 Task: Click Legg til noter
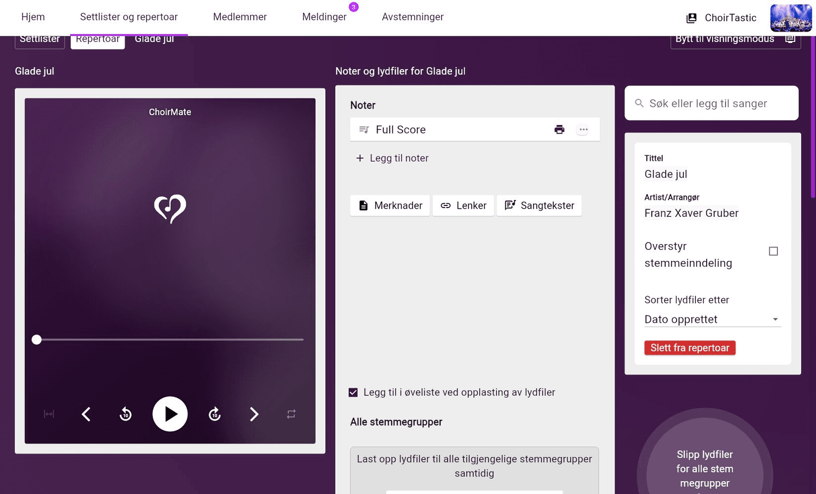392,158
